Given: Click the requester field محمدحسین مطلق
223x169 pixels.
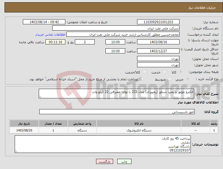Looking at the screenshot, I should 123,34.
